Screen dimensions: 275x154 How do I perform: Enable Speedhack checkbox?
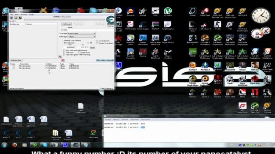tap(97, 43)
